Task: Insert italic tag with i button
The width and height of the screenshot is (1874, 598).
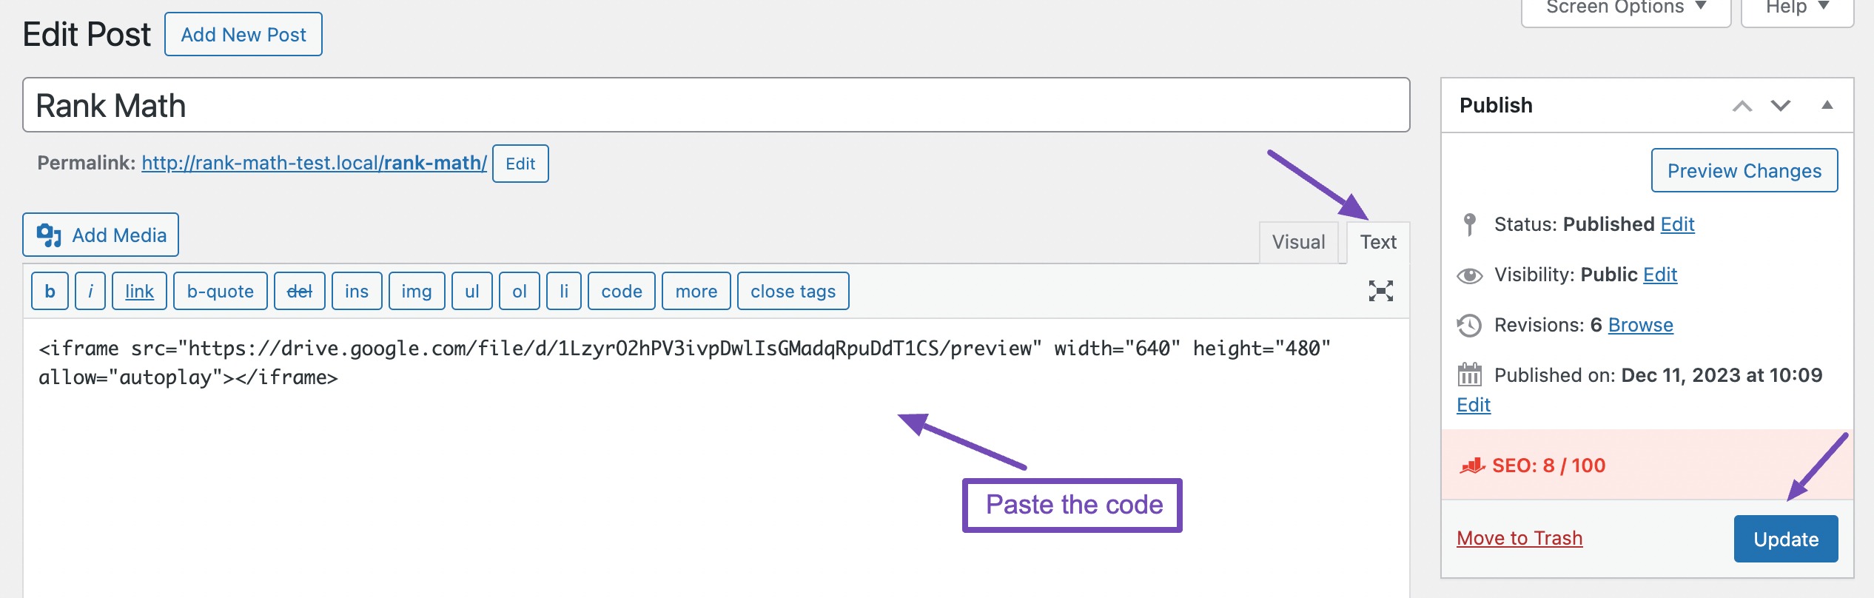Action: [90, 291]
